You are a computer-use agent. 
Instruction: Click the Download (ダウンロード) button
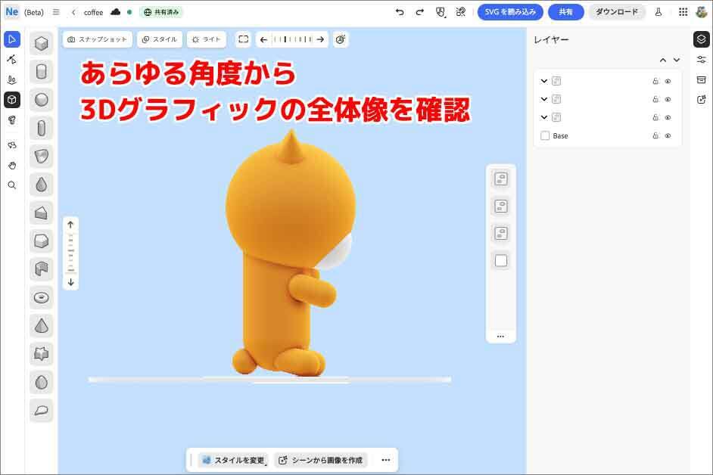(x=617, y=12)
